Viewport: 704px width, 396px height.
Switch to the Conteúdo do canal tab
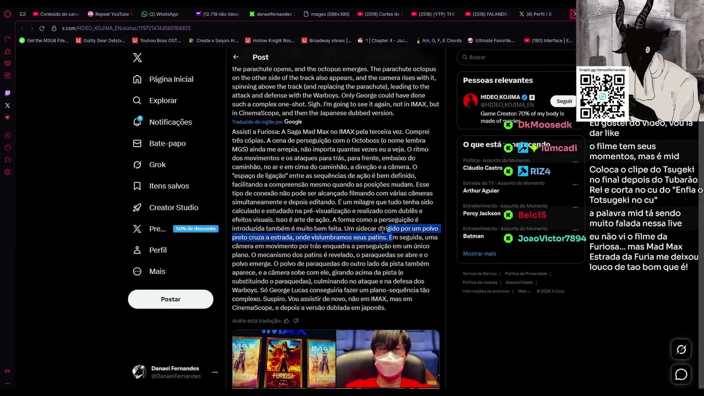pos(56,14)
